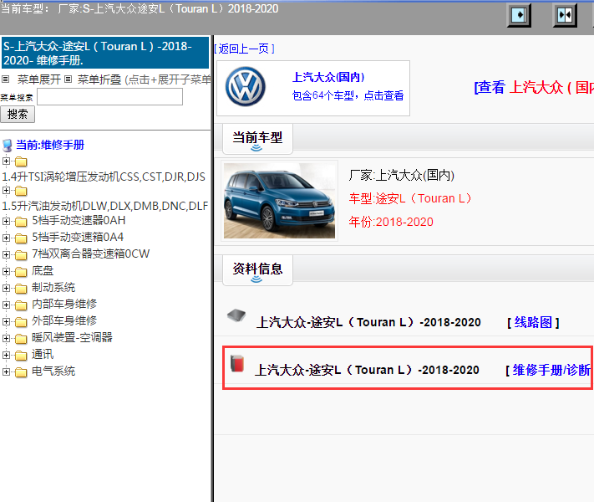Click the folder icon beside 5档手动变速器0AH
594x502 pixels.
21,221
